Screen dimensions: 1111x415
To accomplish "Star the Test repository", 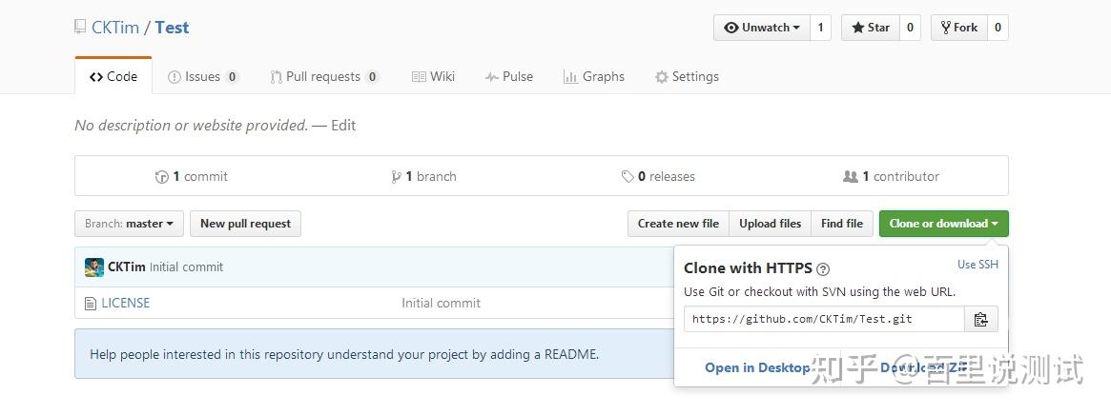I will click(x=870, y=28).
